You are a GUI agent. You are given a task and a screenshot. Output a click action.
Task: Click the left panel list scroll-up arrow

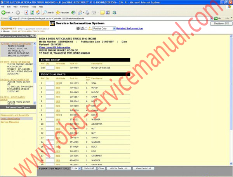tap(35, 44)
